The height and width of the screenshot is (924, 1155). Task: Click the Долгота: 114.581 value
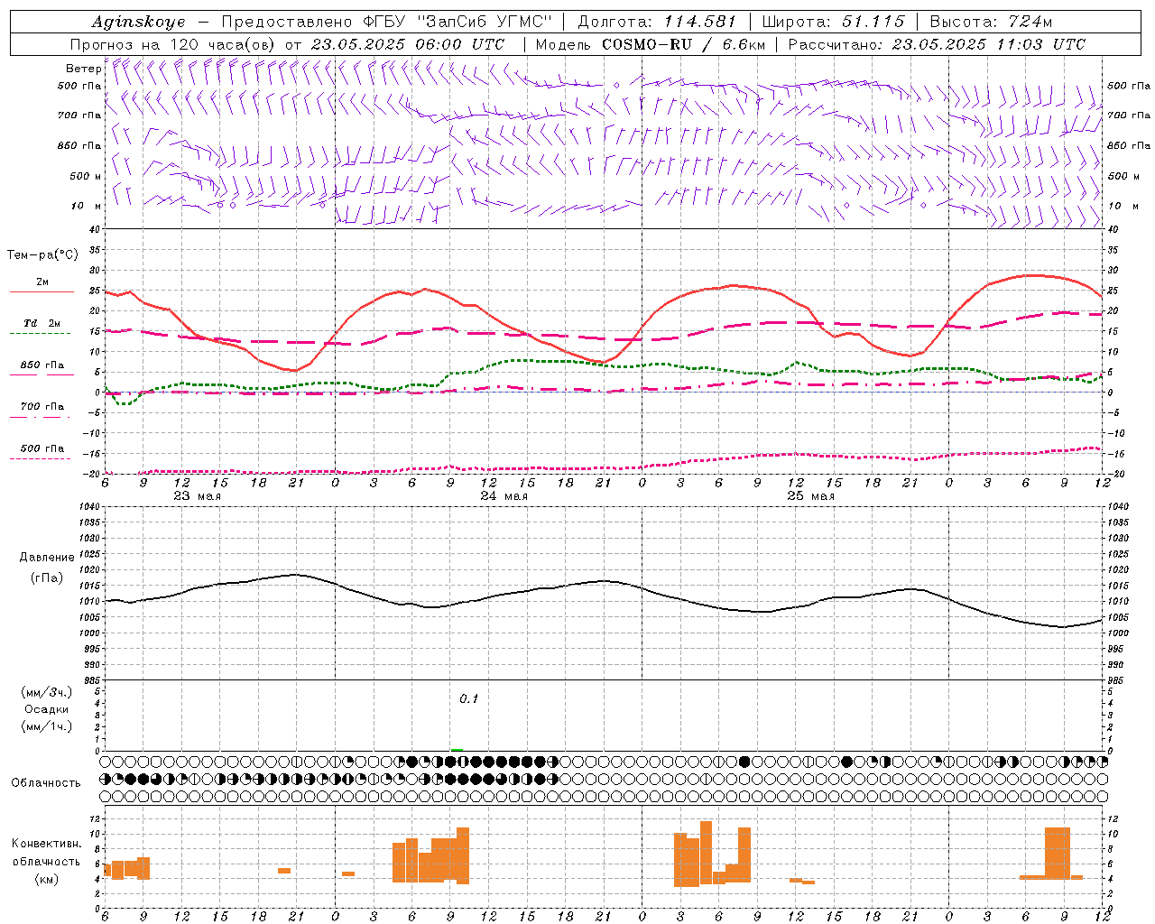click(657, 22)
